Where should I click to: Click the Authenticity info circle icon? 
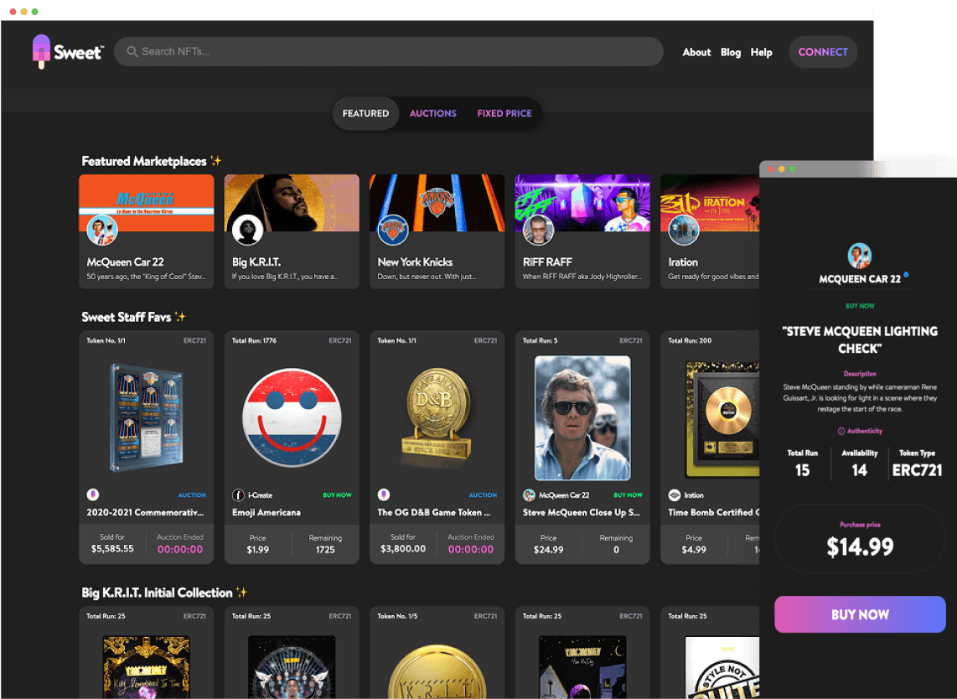pyautogui.click(x=841, y=431)
